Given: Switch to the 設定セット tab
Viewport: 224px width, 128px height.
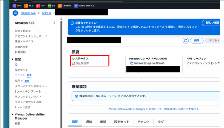Looking at the screenshot, I should click(x=122, y=122).
